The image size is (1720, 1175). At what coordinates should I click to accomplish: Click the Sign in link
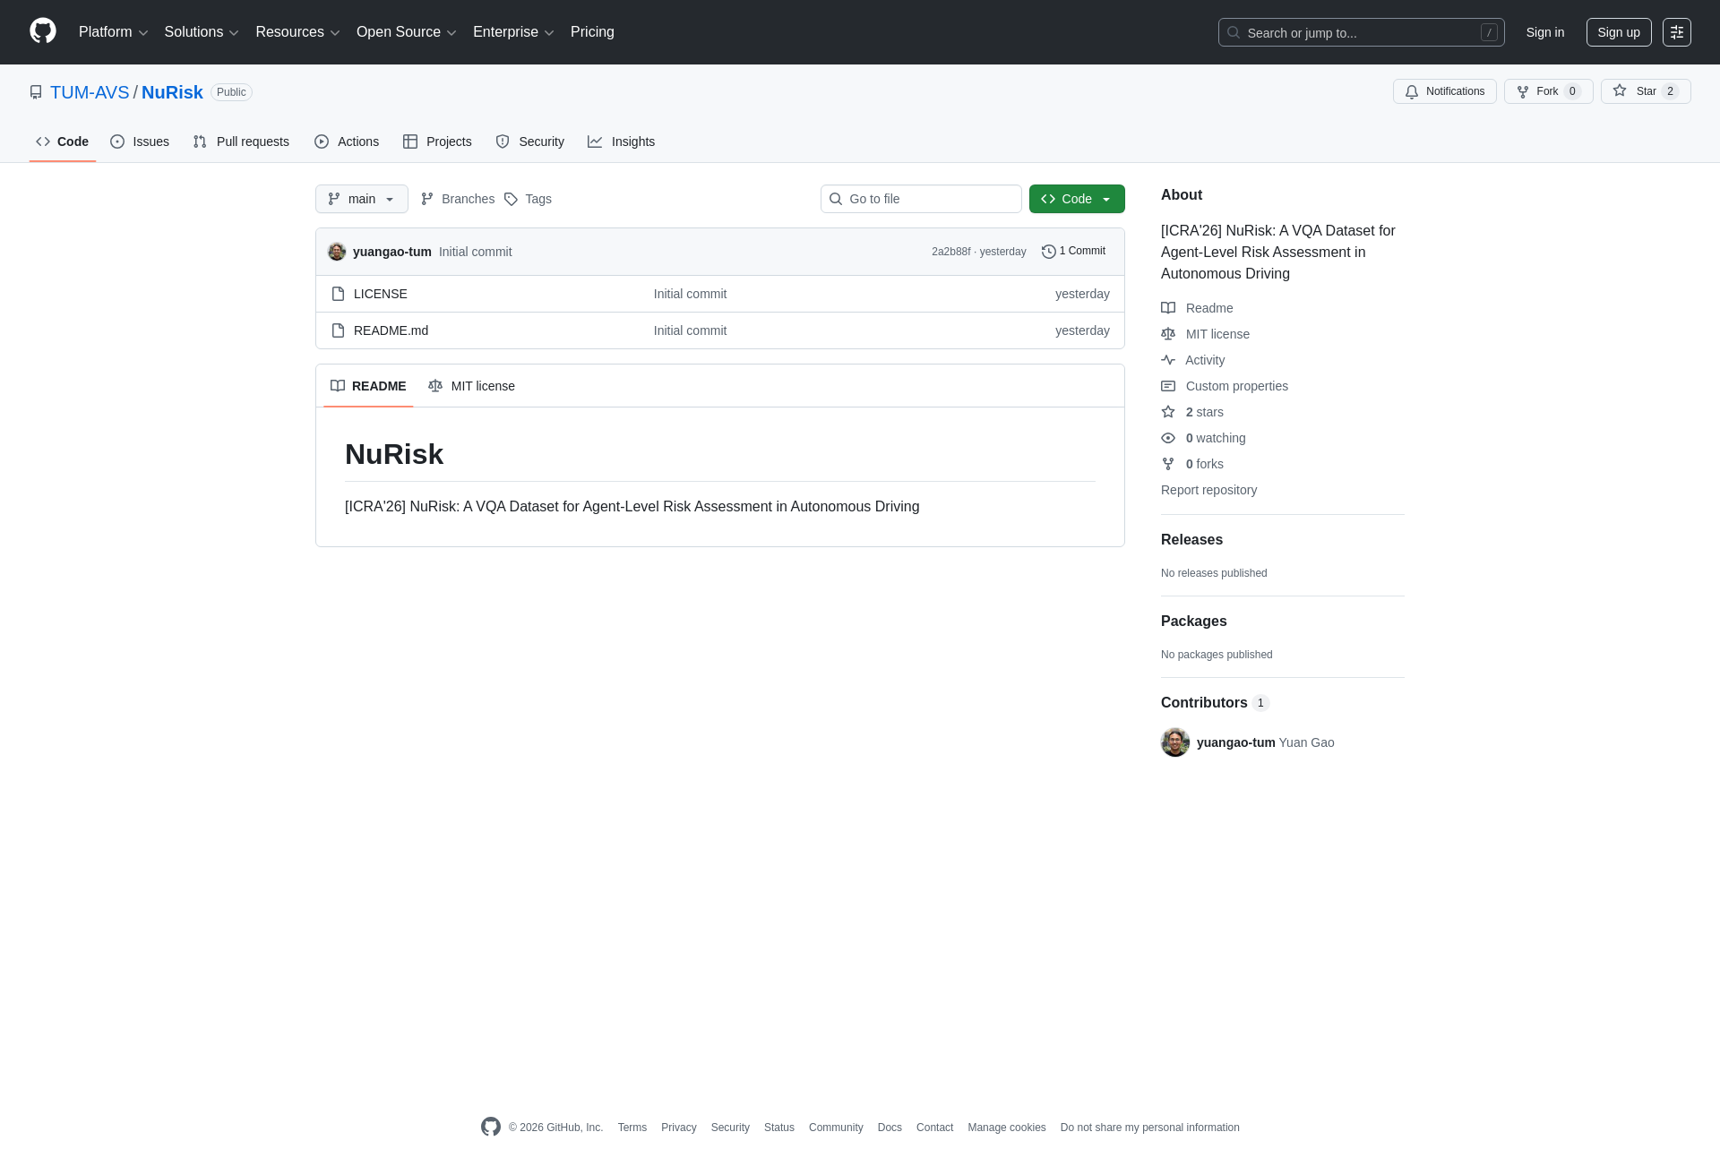[1545, 32]
